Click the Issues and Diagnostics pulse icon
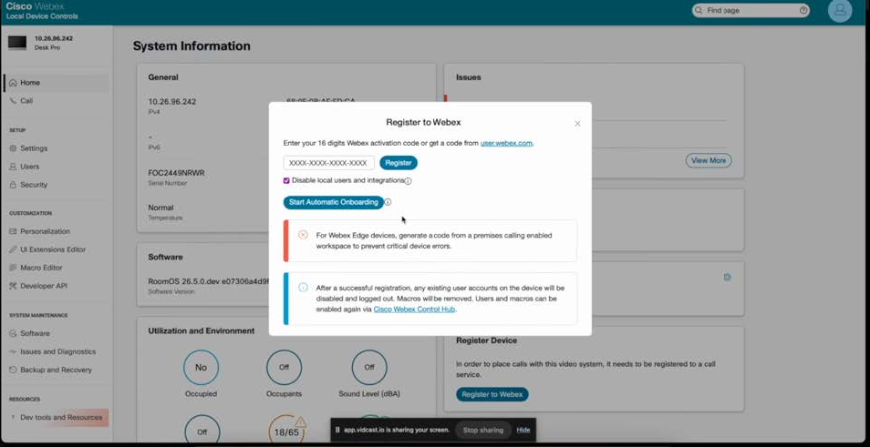 (14, 351)
